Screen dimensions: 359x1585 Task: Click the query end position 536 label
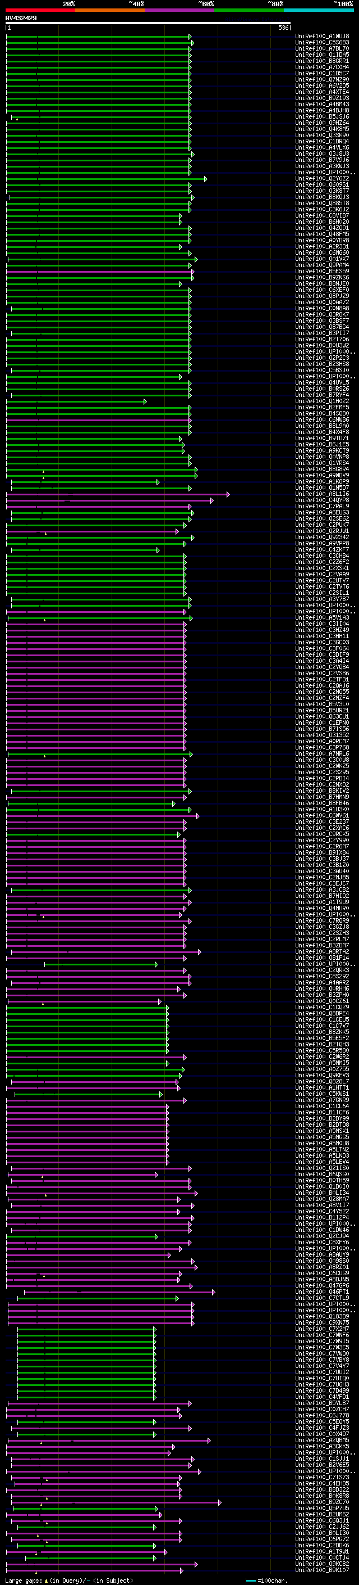point(283,28)
